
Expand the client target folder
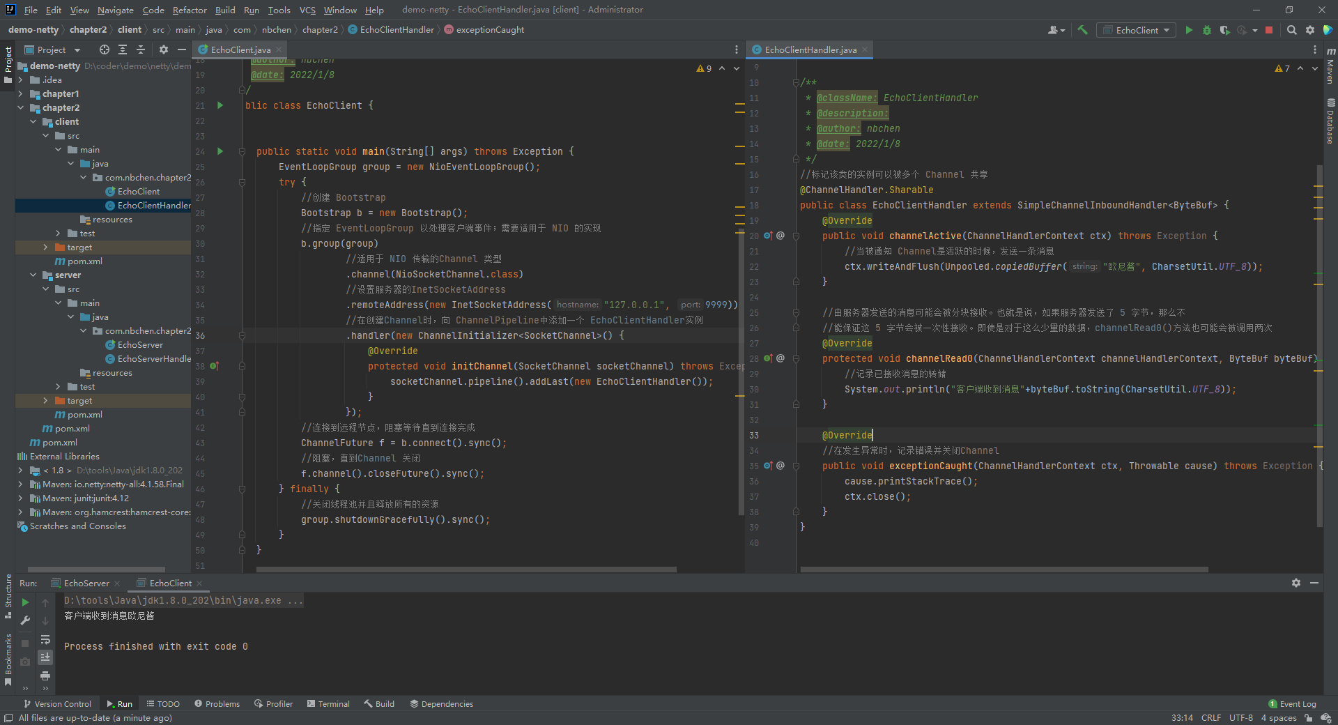45,247
